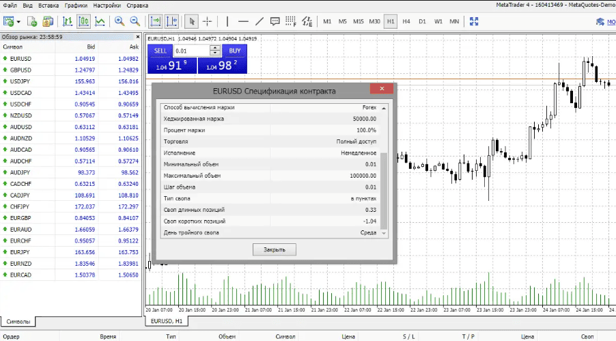
Task: Switch chart to line chart type
Action: click(x=100, y=21)
